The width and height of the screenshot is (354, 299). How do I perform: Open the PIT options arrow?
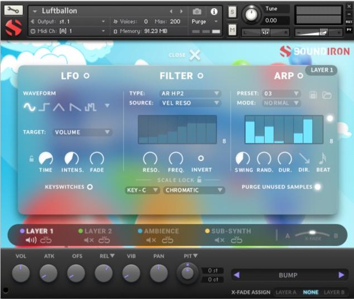click(x=195, y=256)
